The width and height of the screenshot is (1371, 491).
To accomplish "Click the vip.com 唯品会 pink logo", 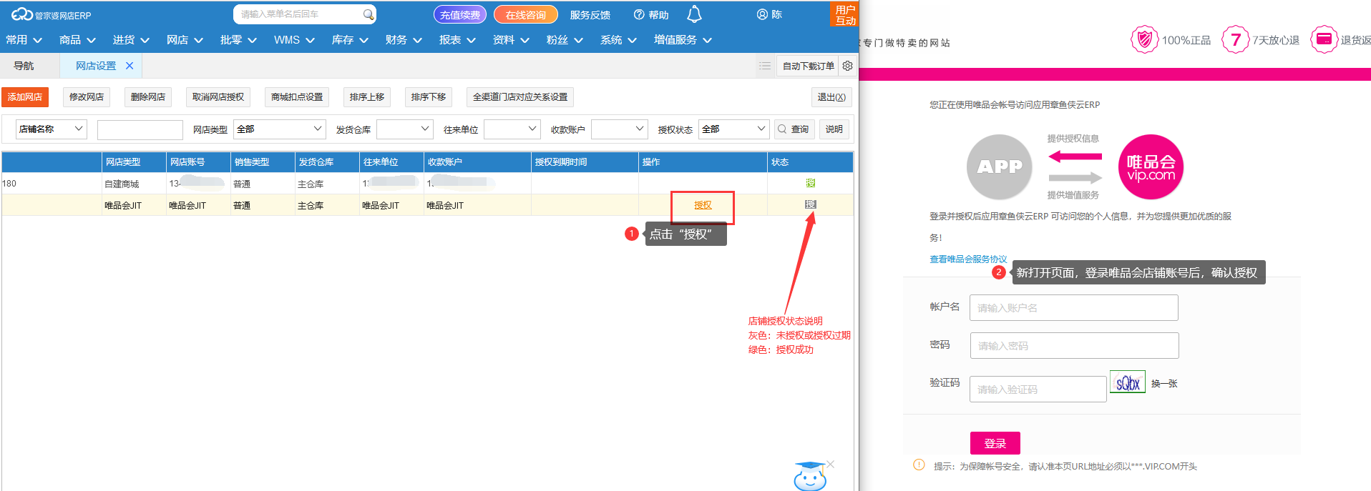I will tap(1151, 167).
